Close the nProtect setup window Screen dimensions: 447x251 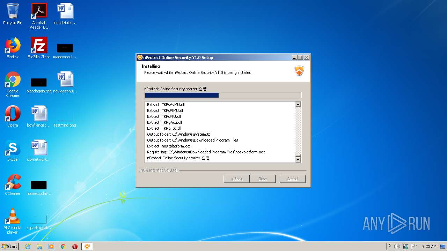(306, 58)
